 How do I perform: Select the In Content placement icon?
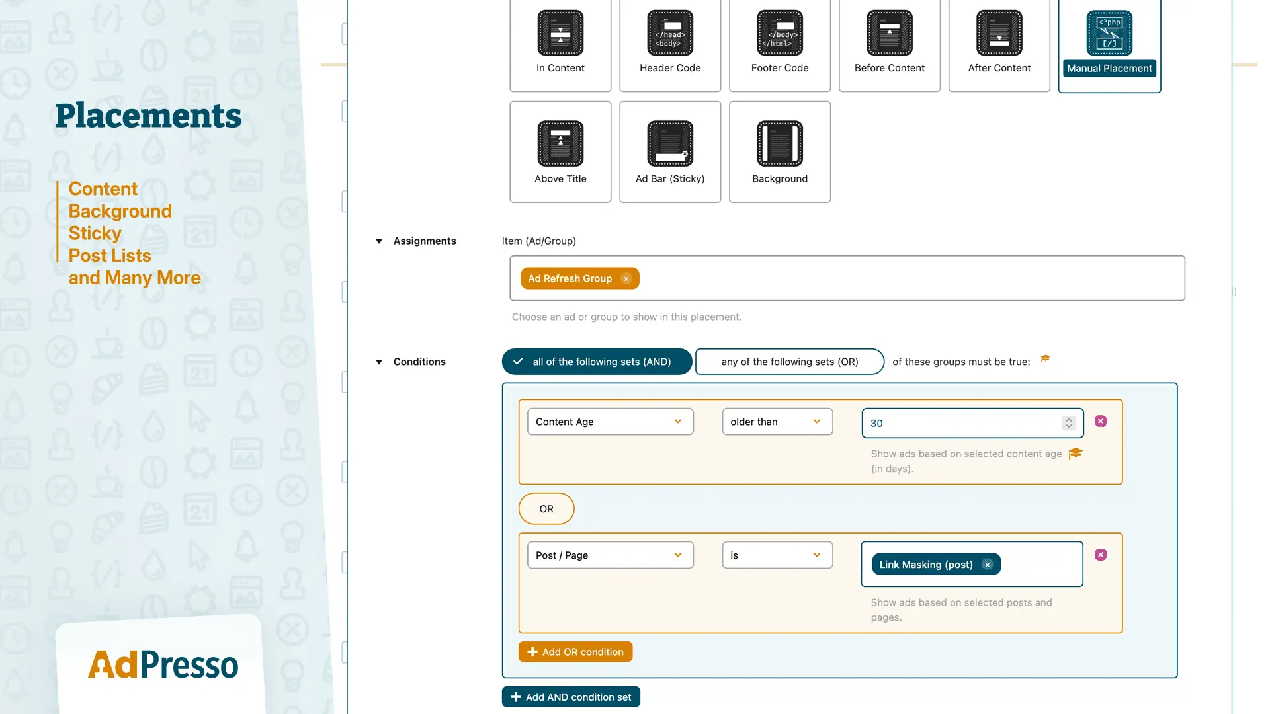pos(560,32)
